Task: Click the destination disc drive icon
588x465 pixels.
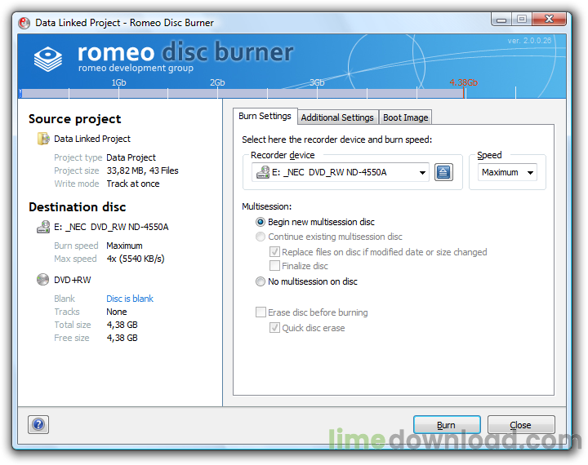Action: [43, 227]
